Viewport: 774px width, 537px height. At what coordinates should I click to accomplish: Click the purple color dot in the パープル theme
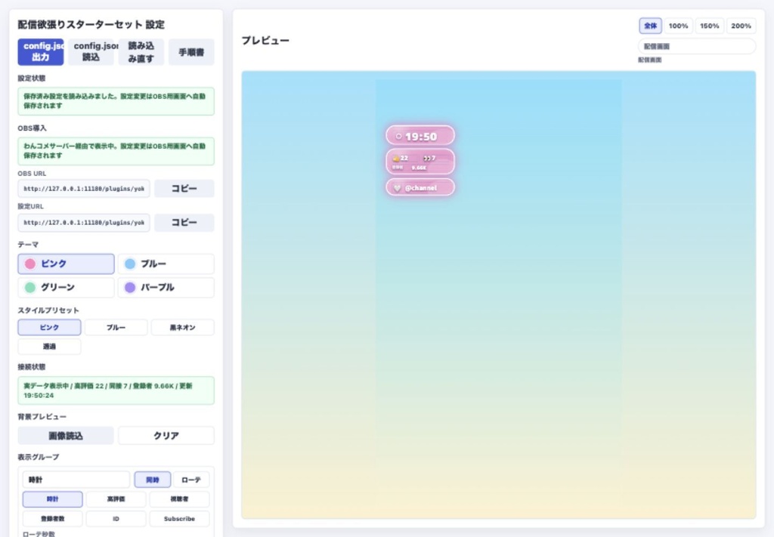point(130,288)
